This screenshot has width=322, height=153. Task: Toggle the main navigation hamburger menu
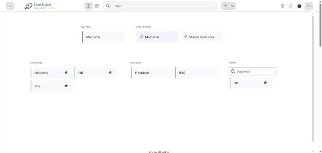point(10,6)
